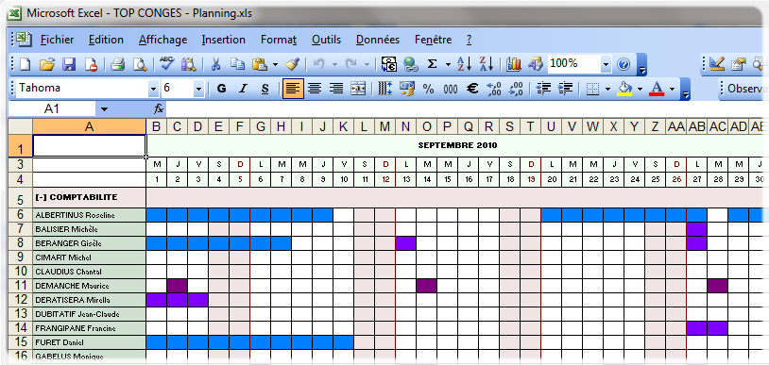Create a new workbook
Image resolution: width=769 pixels, height=365 pixels.
click(x=25, y=64)
